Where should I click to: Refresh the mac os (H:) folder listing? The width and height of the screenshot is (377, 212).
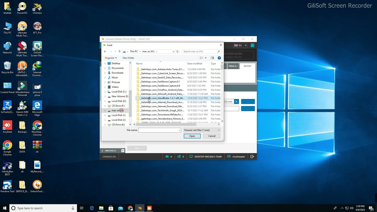pyautogui.click(x=177, y=52)
